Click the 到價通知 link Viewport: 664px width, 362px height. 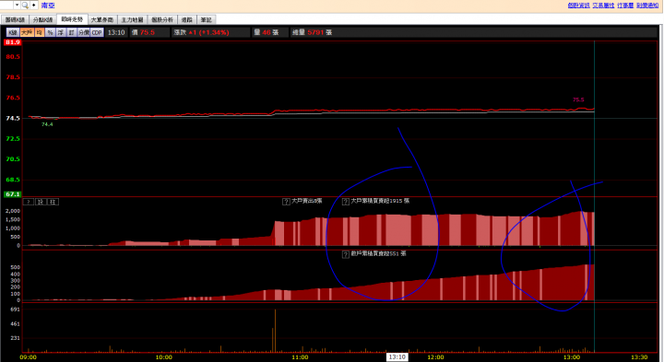click(647, 6)
